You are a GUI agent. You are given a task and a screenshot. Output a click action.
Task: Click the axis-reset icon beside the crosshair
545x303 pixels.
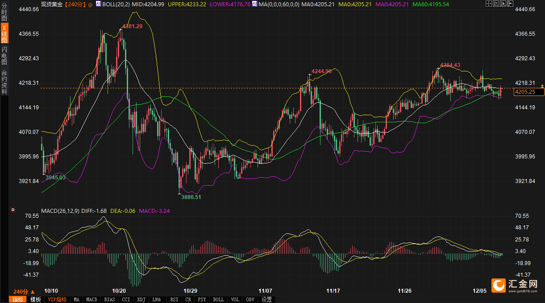[497, 4]
